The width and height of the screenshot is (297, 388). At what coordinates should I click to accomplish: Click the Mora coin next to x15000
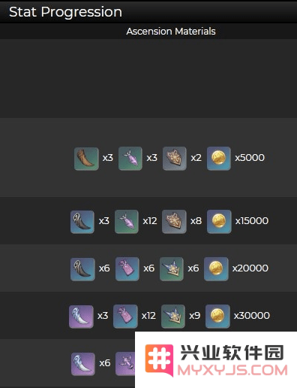(x=219, y=222)
